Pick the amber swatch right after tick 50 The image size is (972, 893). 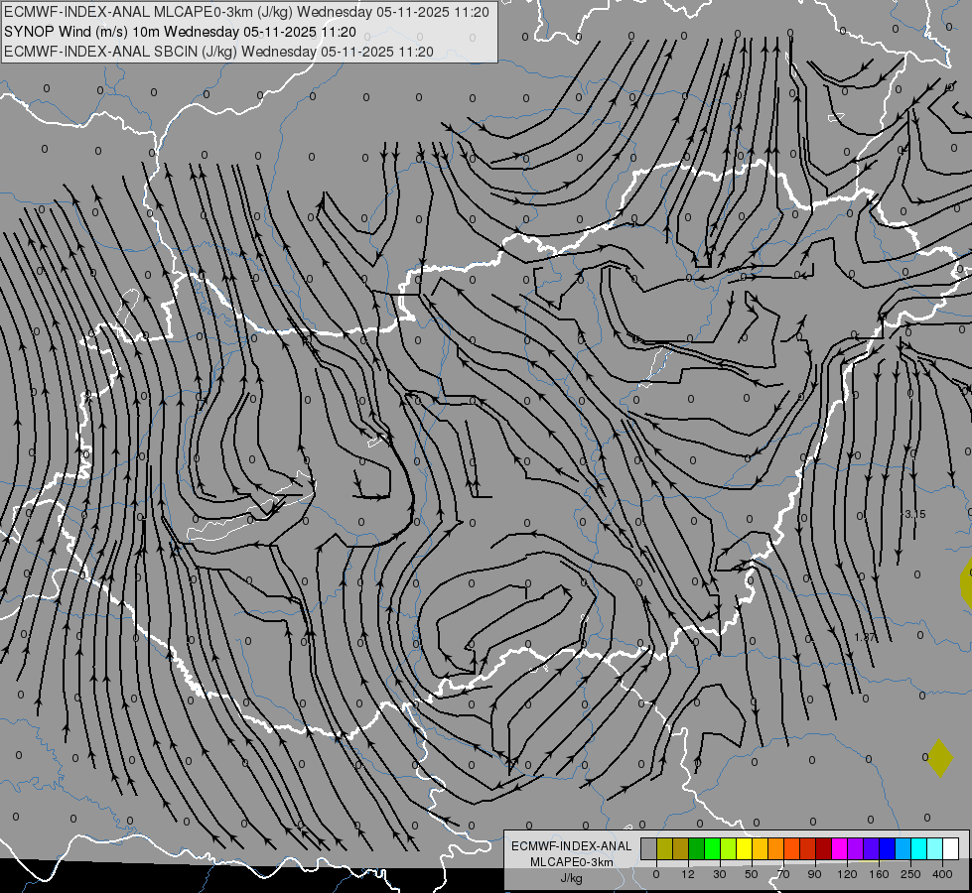pos(760,849)
